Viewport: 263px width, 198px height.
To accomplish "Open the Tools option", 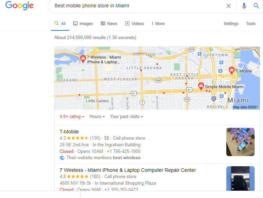I will (251, 24).
